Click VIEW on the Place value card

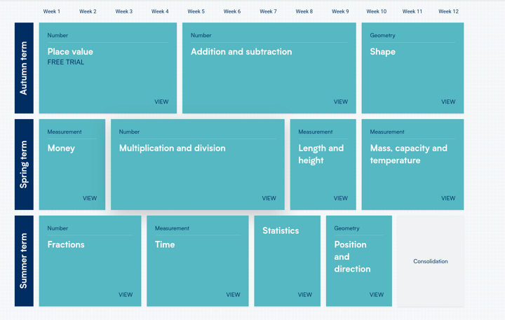click(161, 102)
